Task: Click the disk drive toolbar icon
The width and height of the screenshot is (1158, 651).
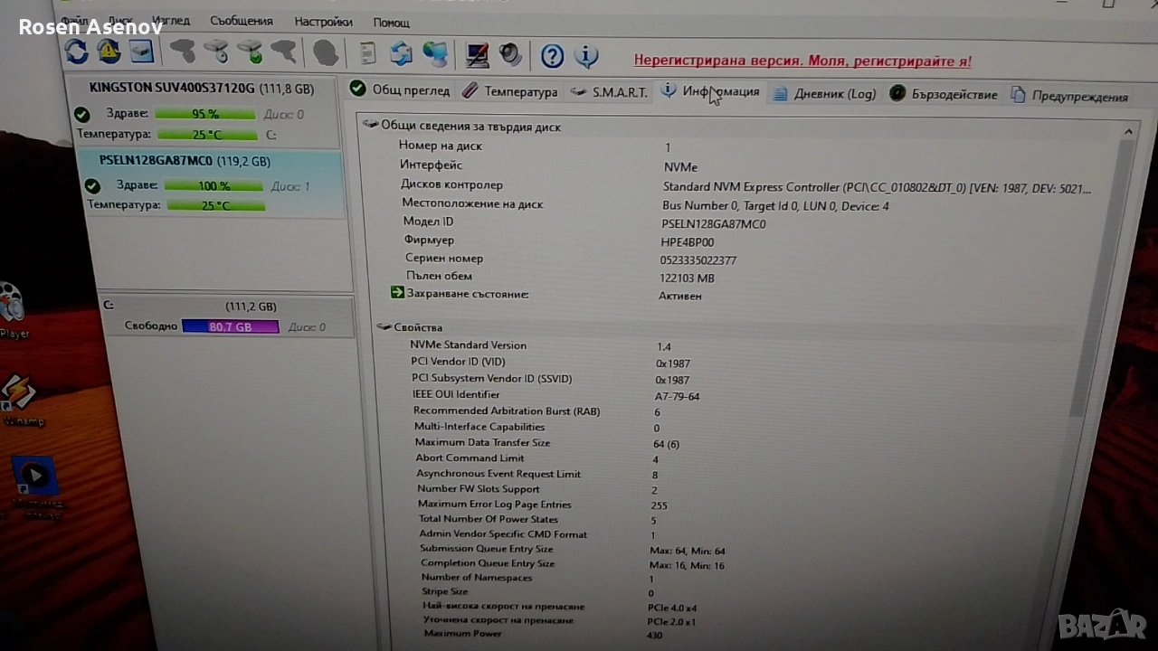Action: pyautogui.click(x=142, y=52)
